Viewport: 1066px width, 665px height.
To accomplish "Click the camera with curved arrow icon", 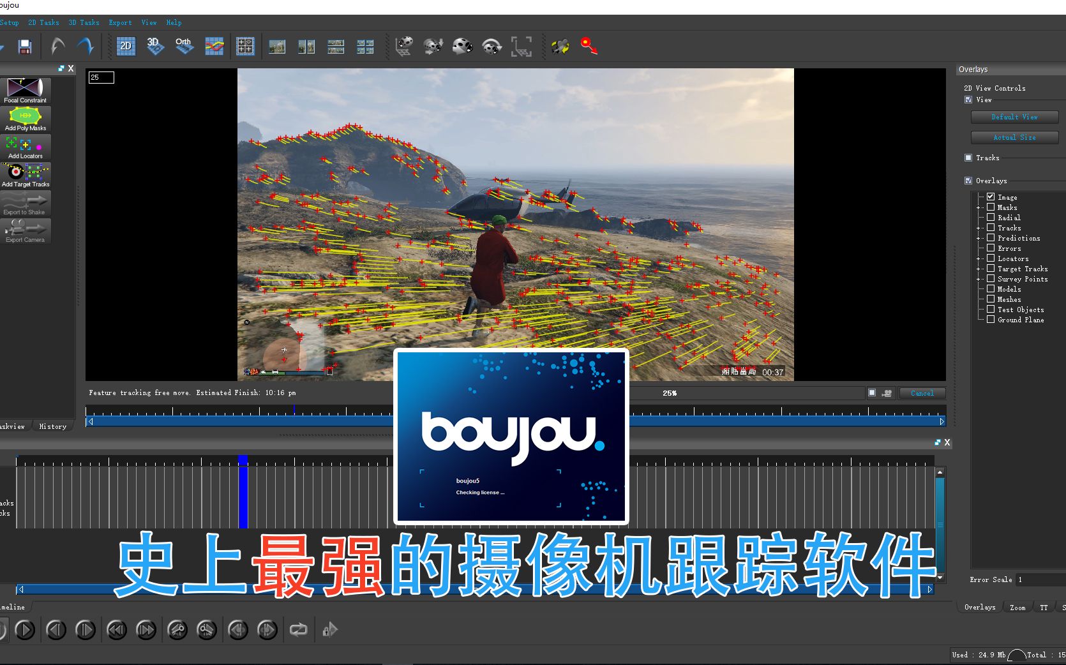I will 492,46.
